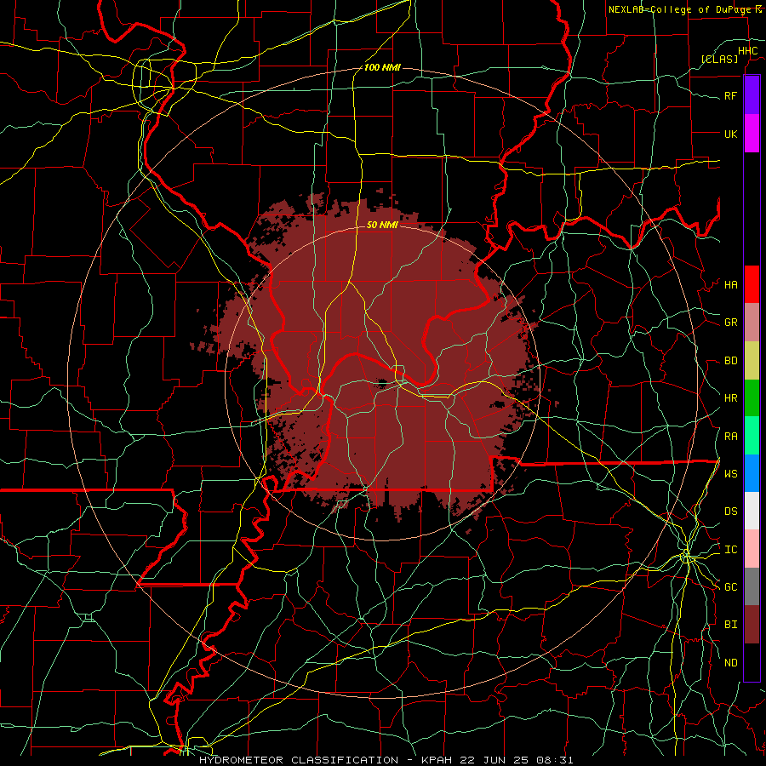Click the HHC product code label
The width and height of the screenshot is (766, 766).
[747, 51]
